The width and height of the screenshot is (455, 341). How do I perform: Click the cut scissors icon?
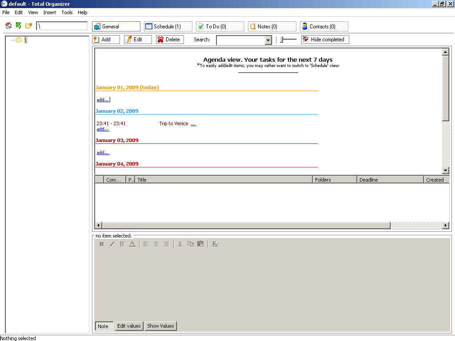tap(180, 244)
